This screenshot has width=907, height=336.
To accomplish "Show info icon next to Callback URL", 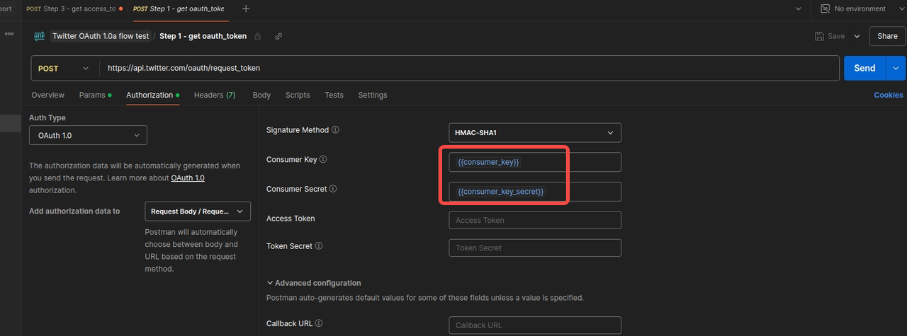I will (319, 323).
